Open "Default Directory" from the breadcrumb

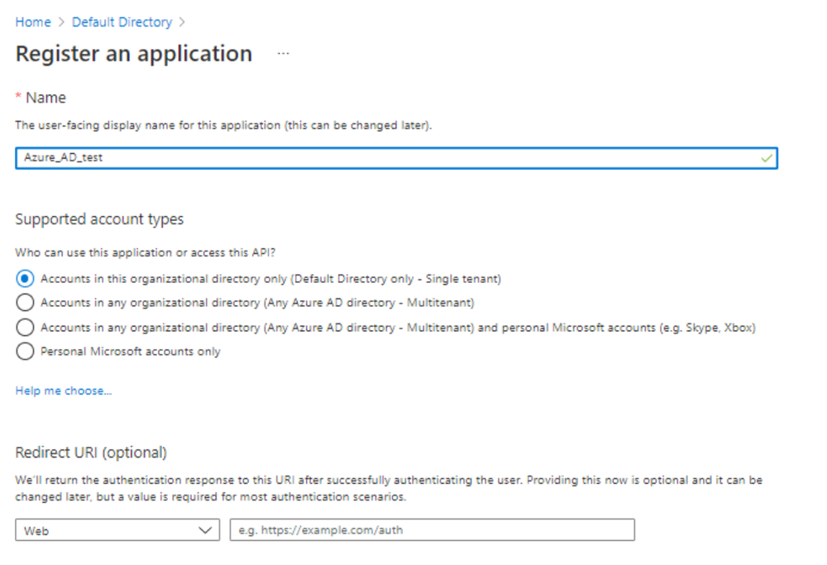pos(122,22)
